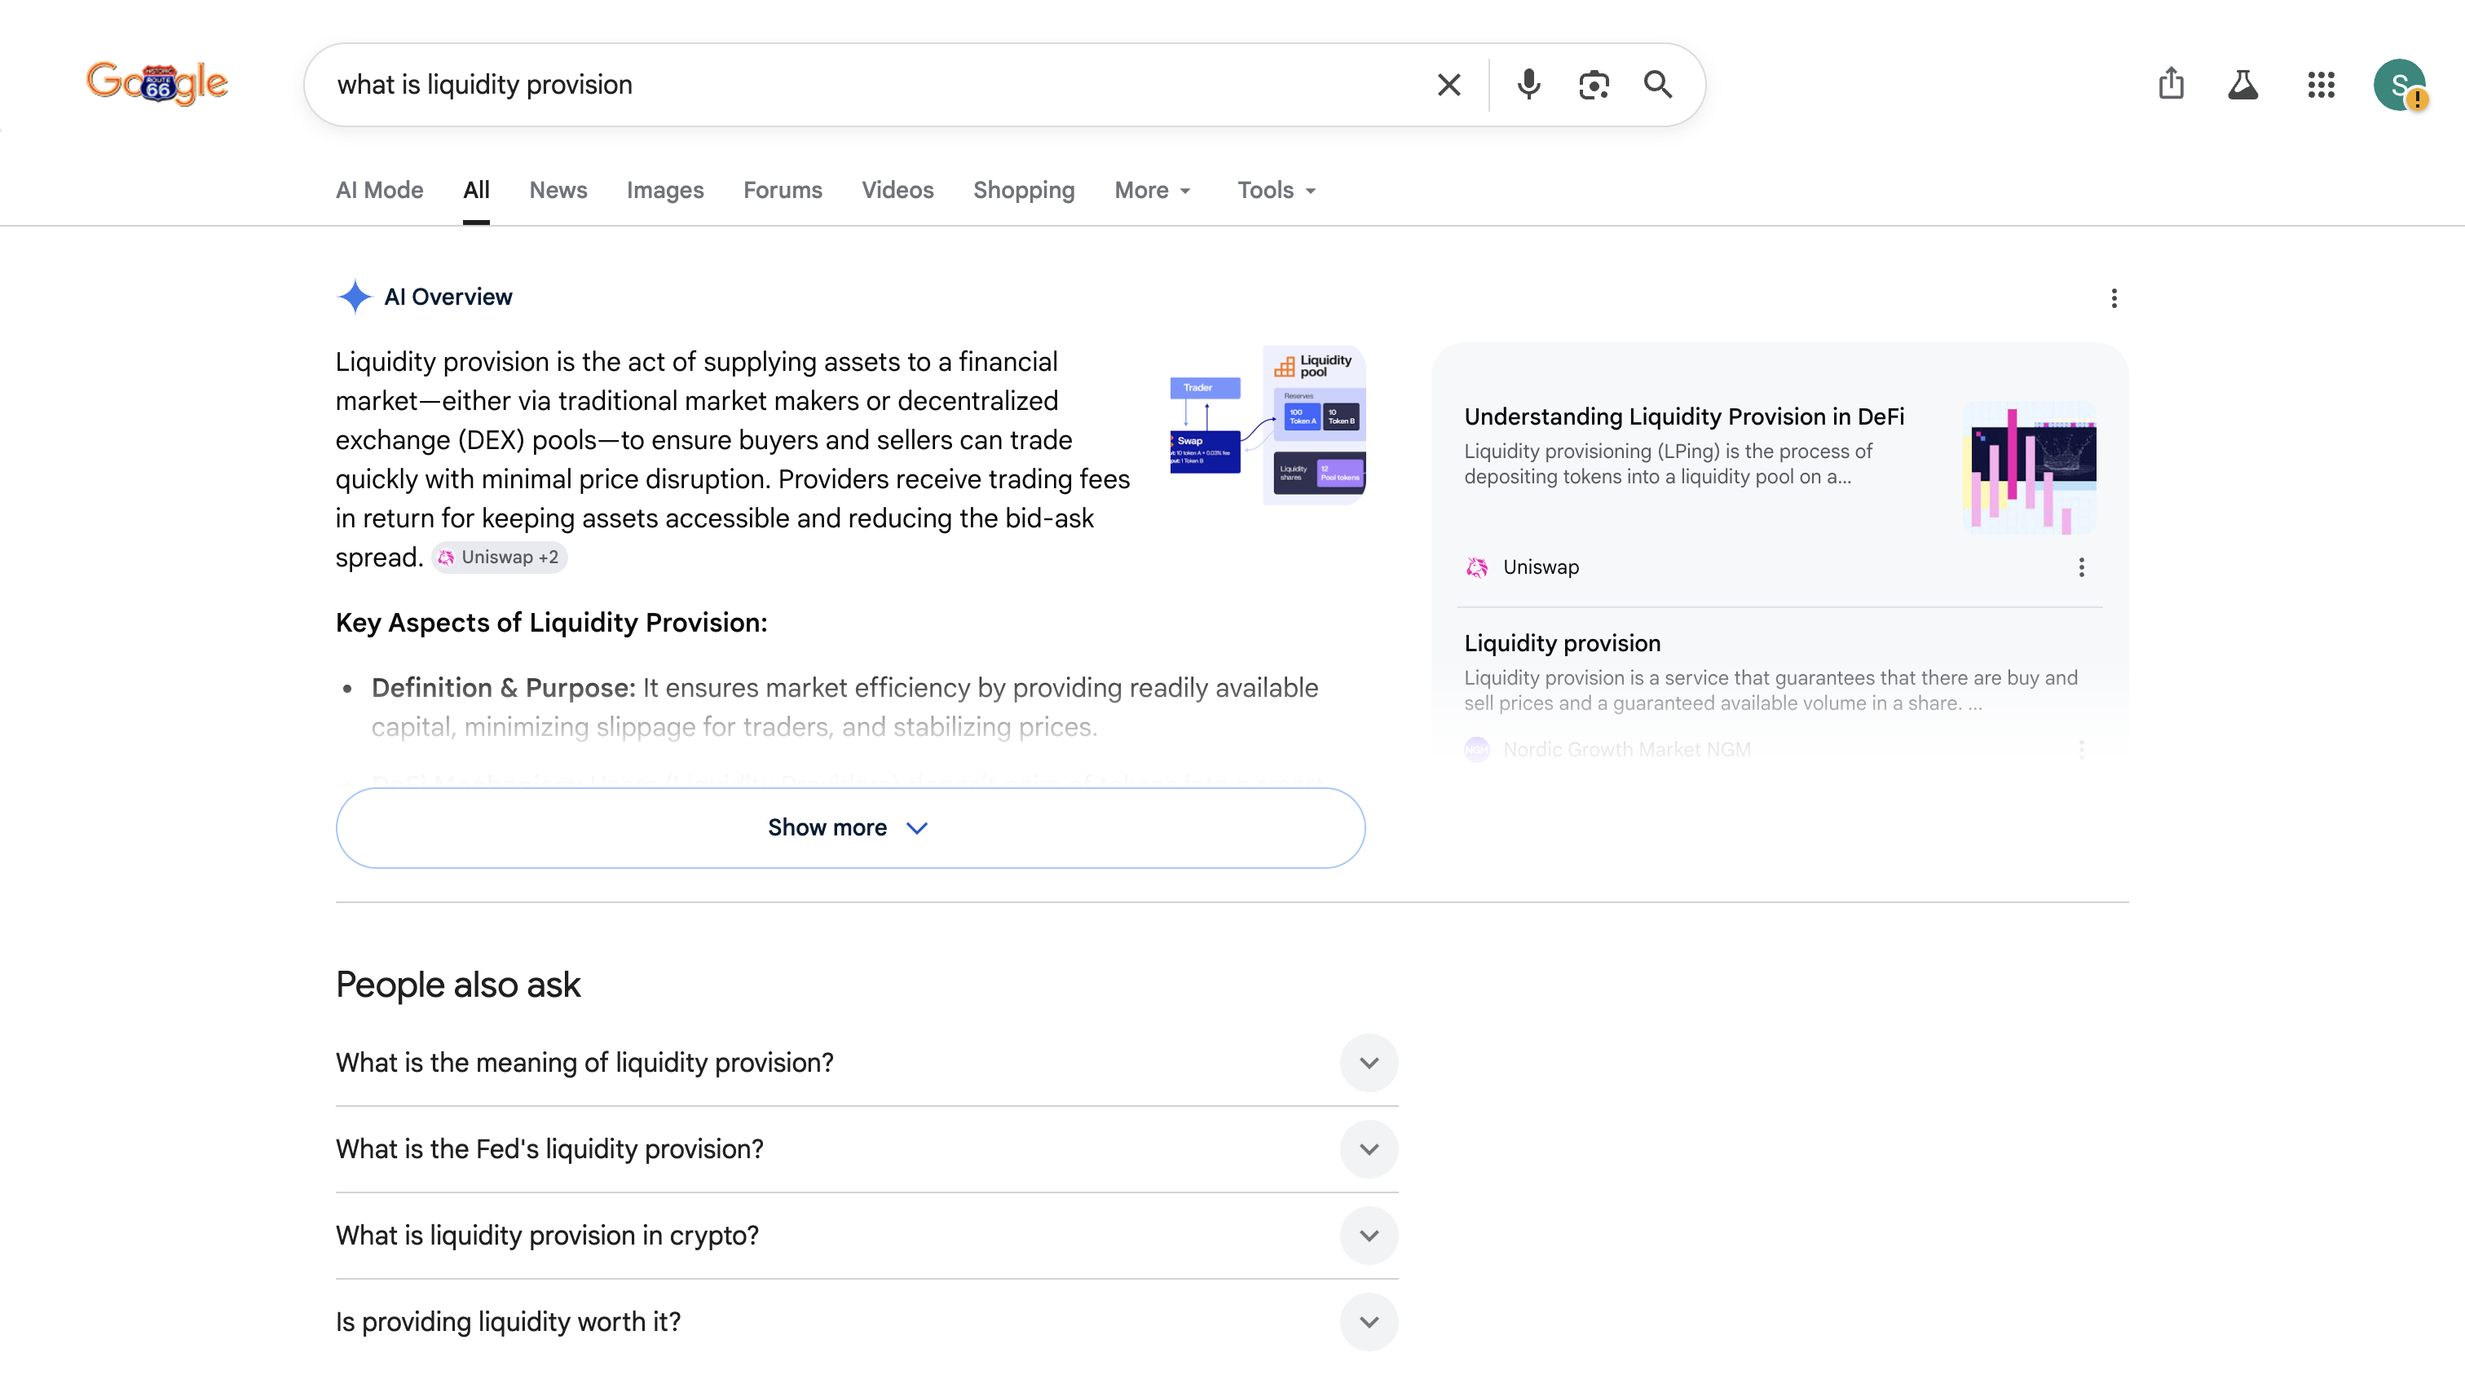
Task: Click the "People also ask" heading
Action: (457, 985)
